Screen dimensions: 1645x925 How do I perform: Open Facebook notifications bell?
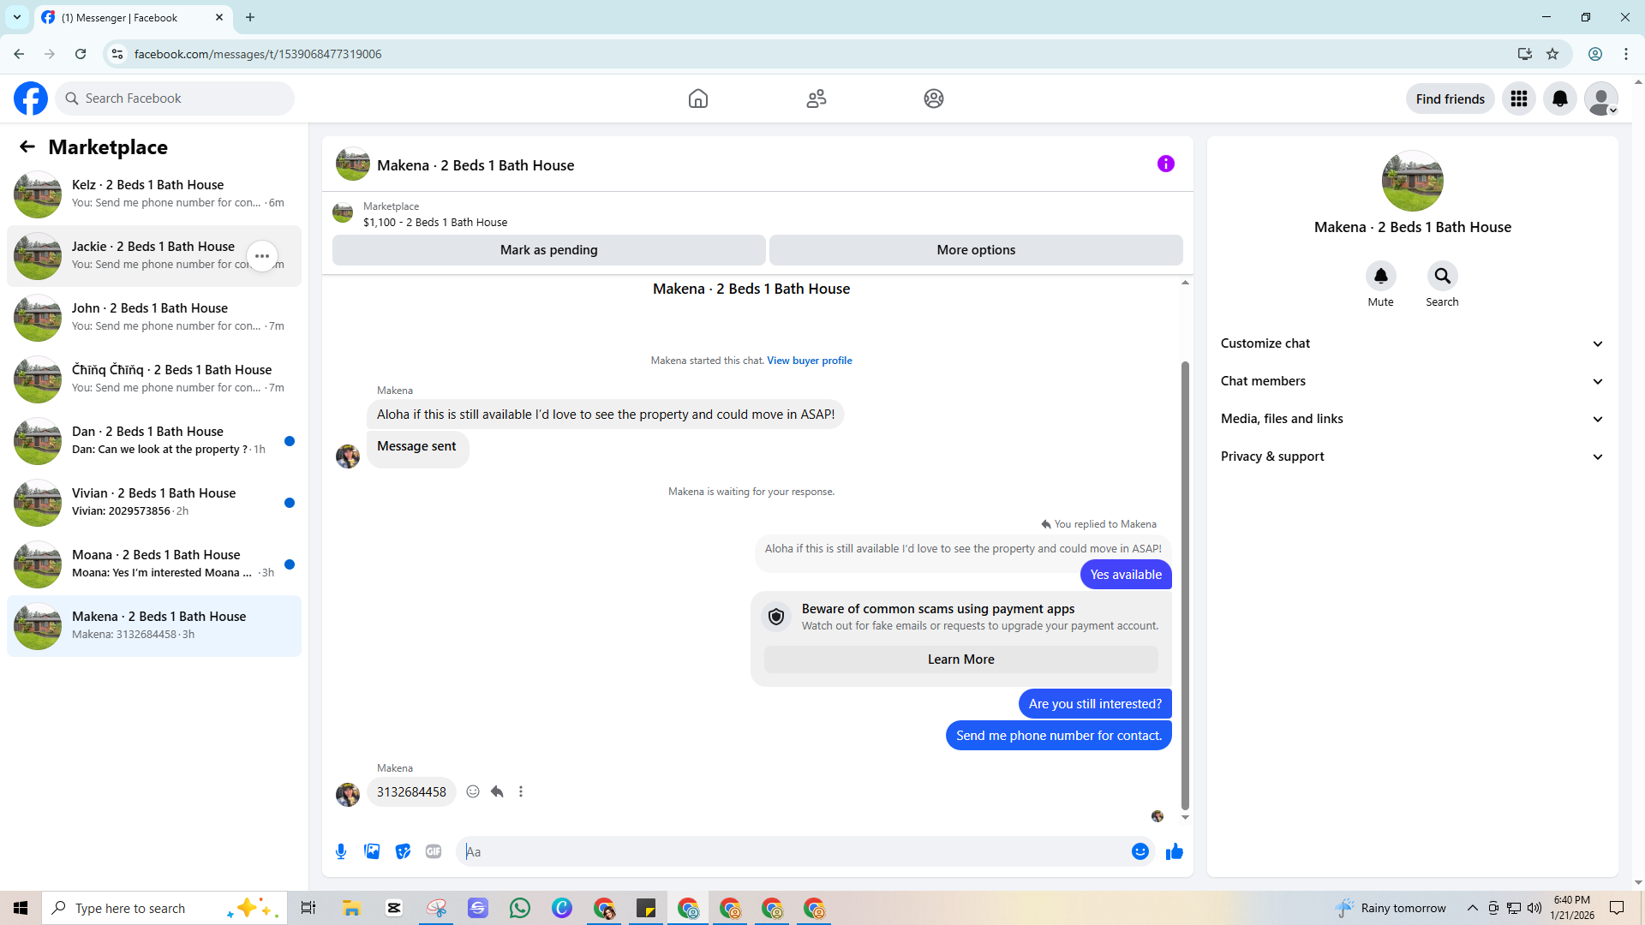click(1559, 98)
